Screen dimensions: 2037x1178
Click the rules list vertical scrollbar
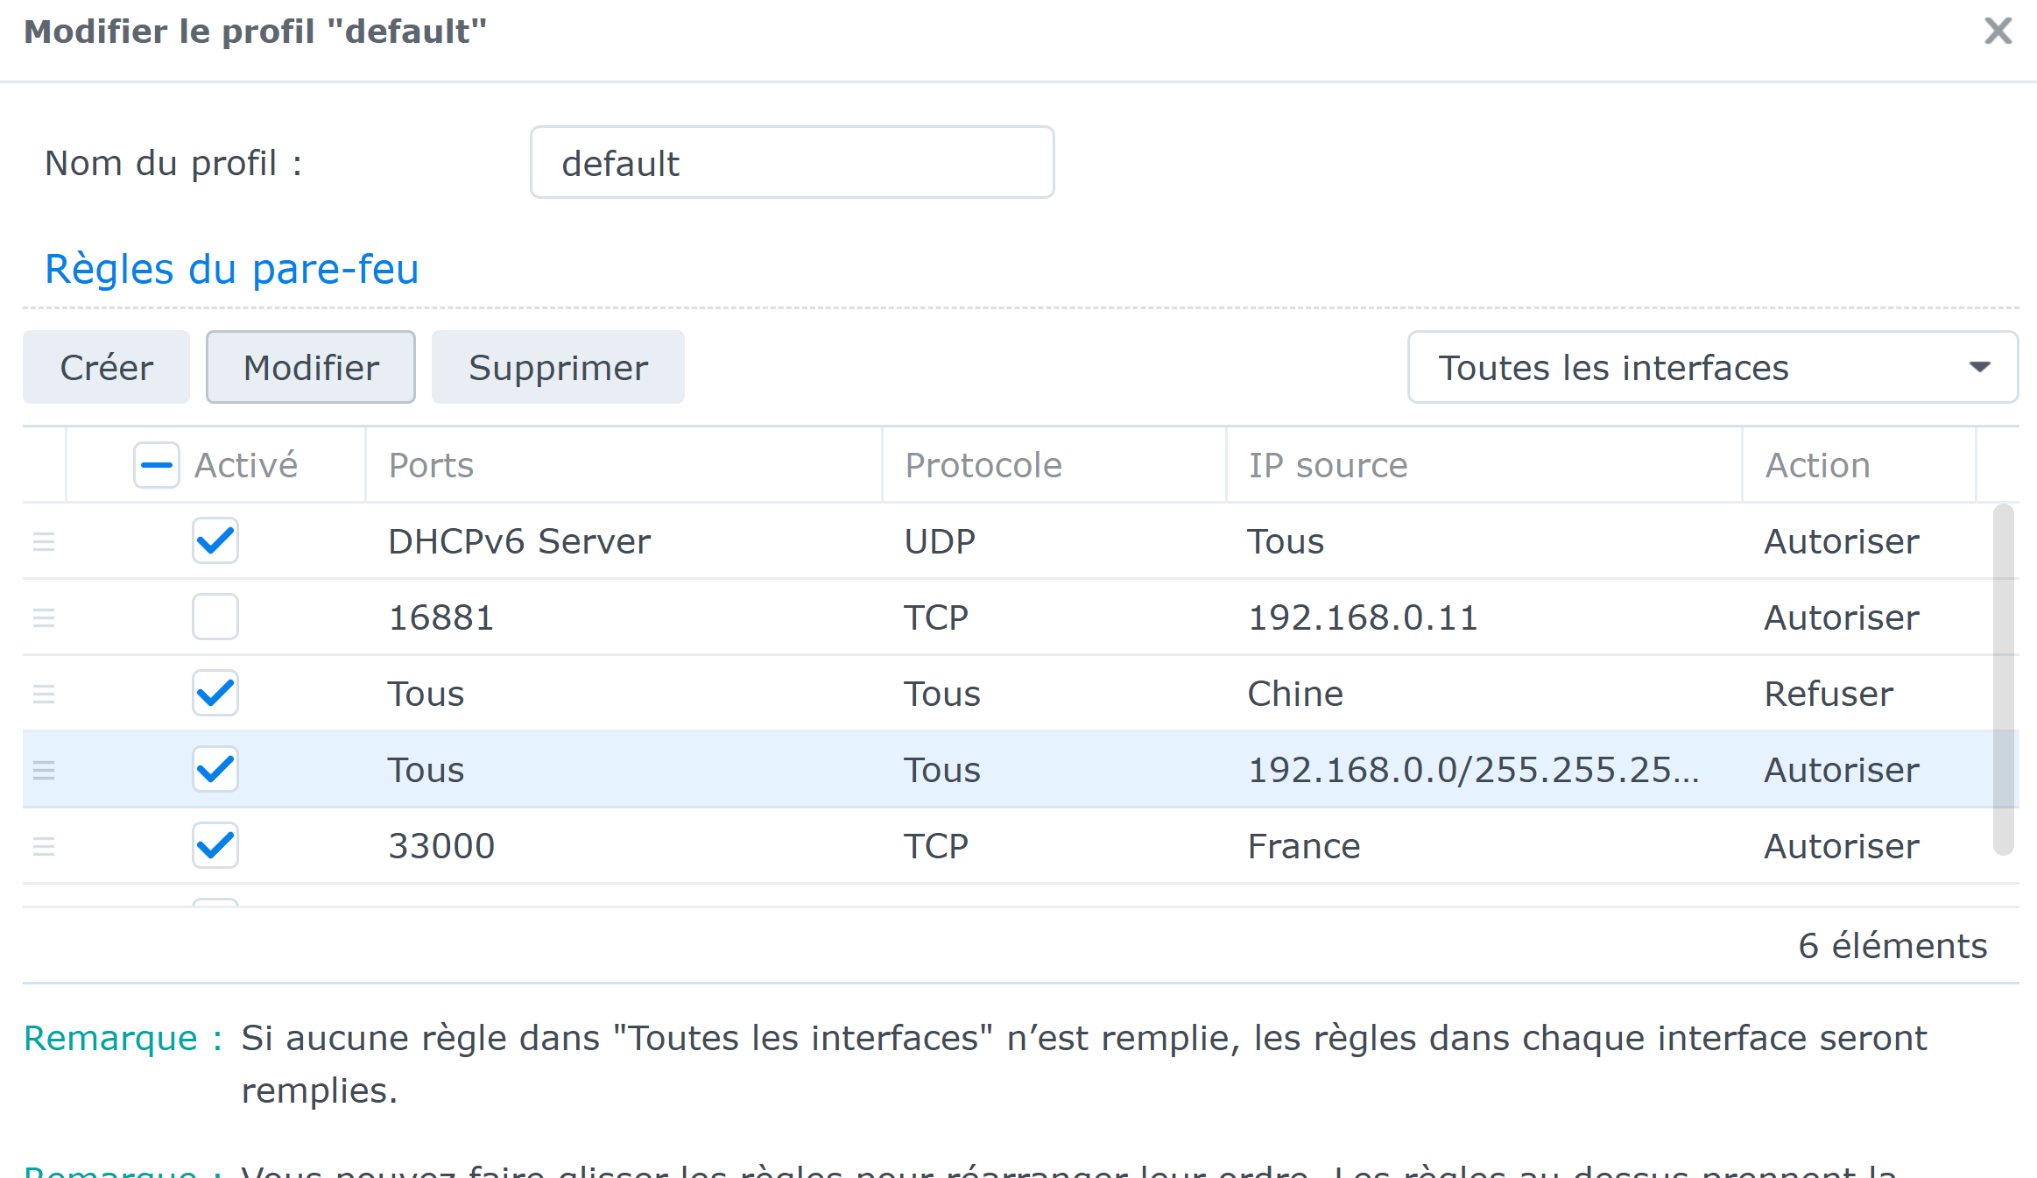point(2003,679)
